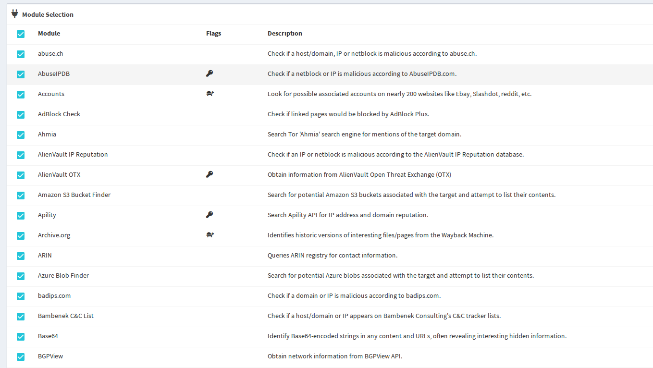
Task: Select the 'Base64' module name
Action: coord(48,336)
